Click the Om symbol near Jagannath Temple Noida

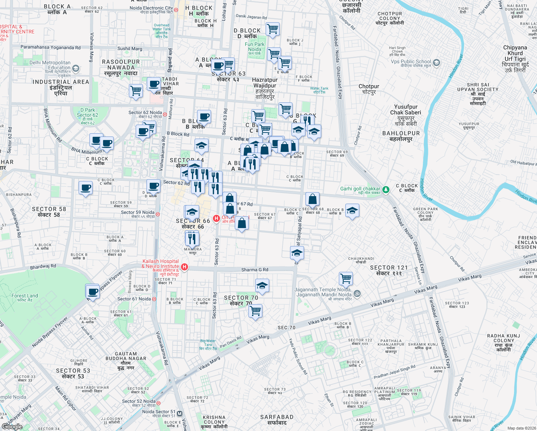click(x=357, y=293)
